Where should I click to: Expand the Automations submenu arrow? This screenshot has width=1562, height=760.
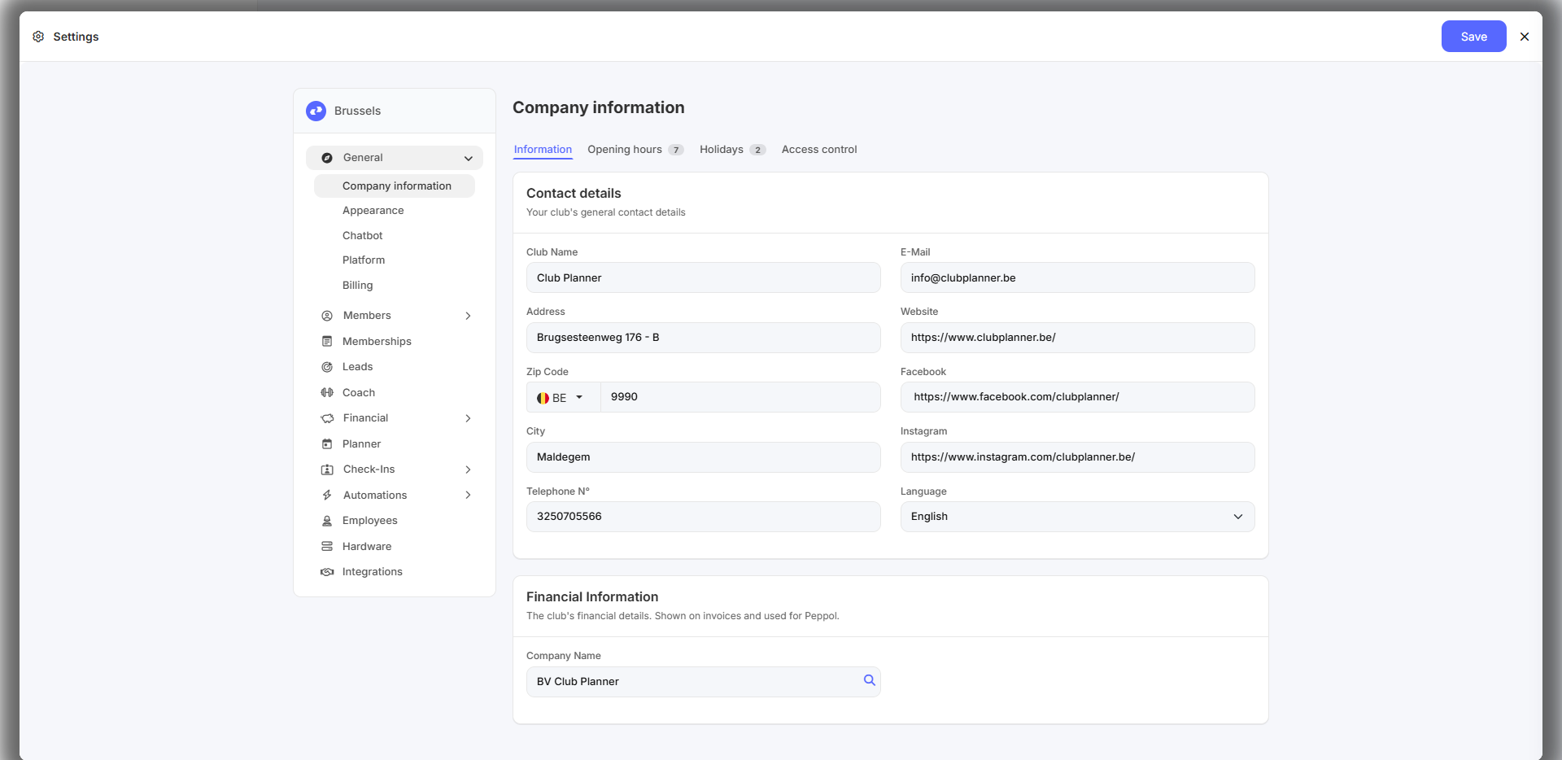(468, 495)
